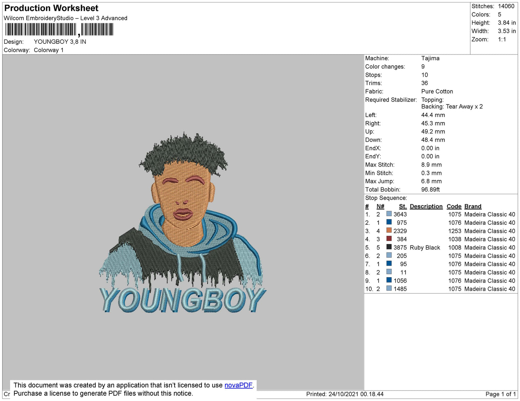The height and width of the screenshot is (401, 520).
Task: Click the light blue swatch in row 8
Action: (x=389, y=271)
